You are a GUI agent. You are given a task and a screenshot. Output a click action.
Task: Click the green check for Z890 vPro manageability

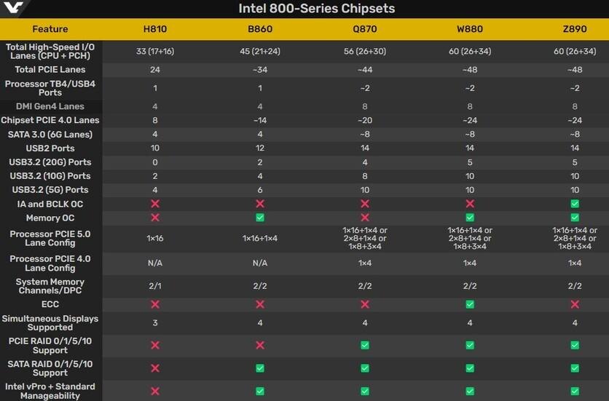pyautogui.click(x=575, y=392)
